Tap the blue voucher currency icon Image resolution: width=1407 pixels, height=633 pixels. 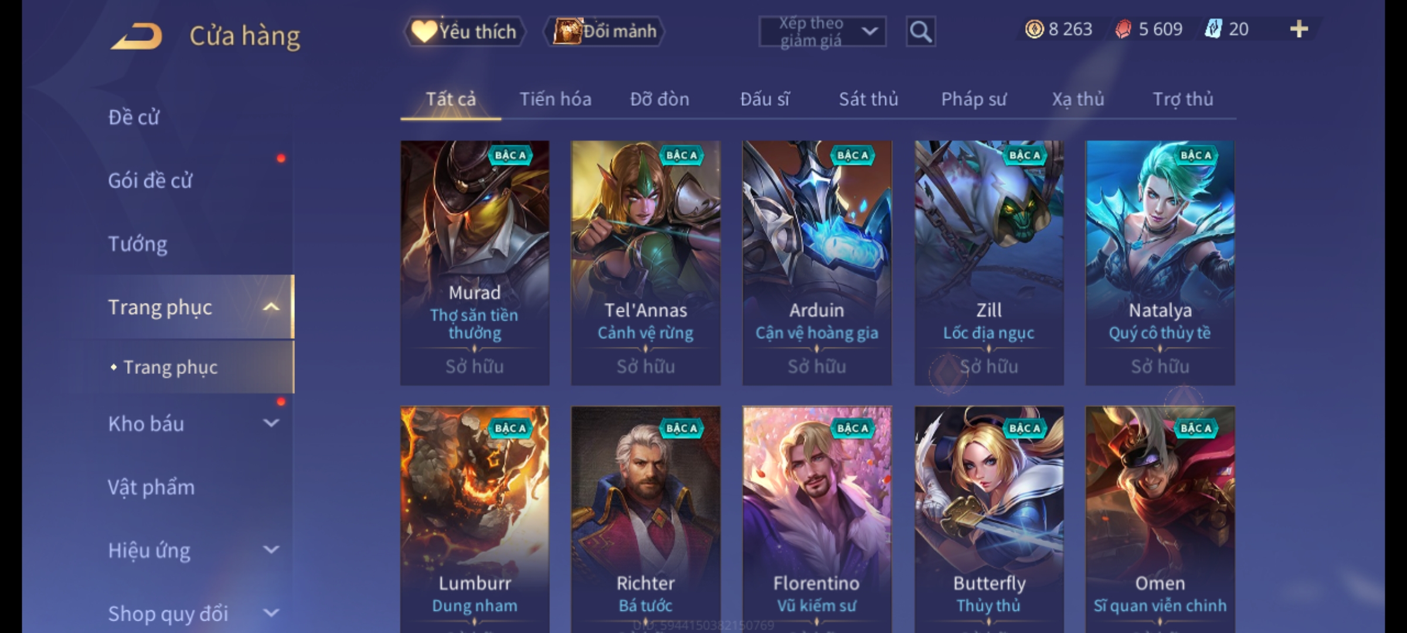1213,29
